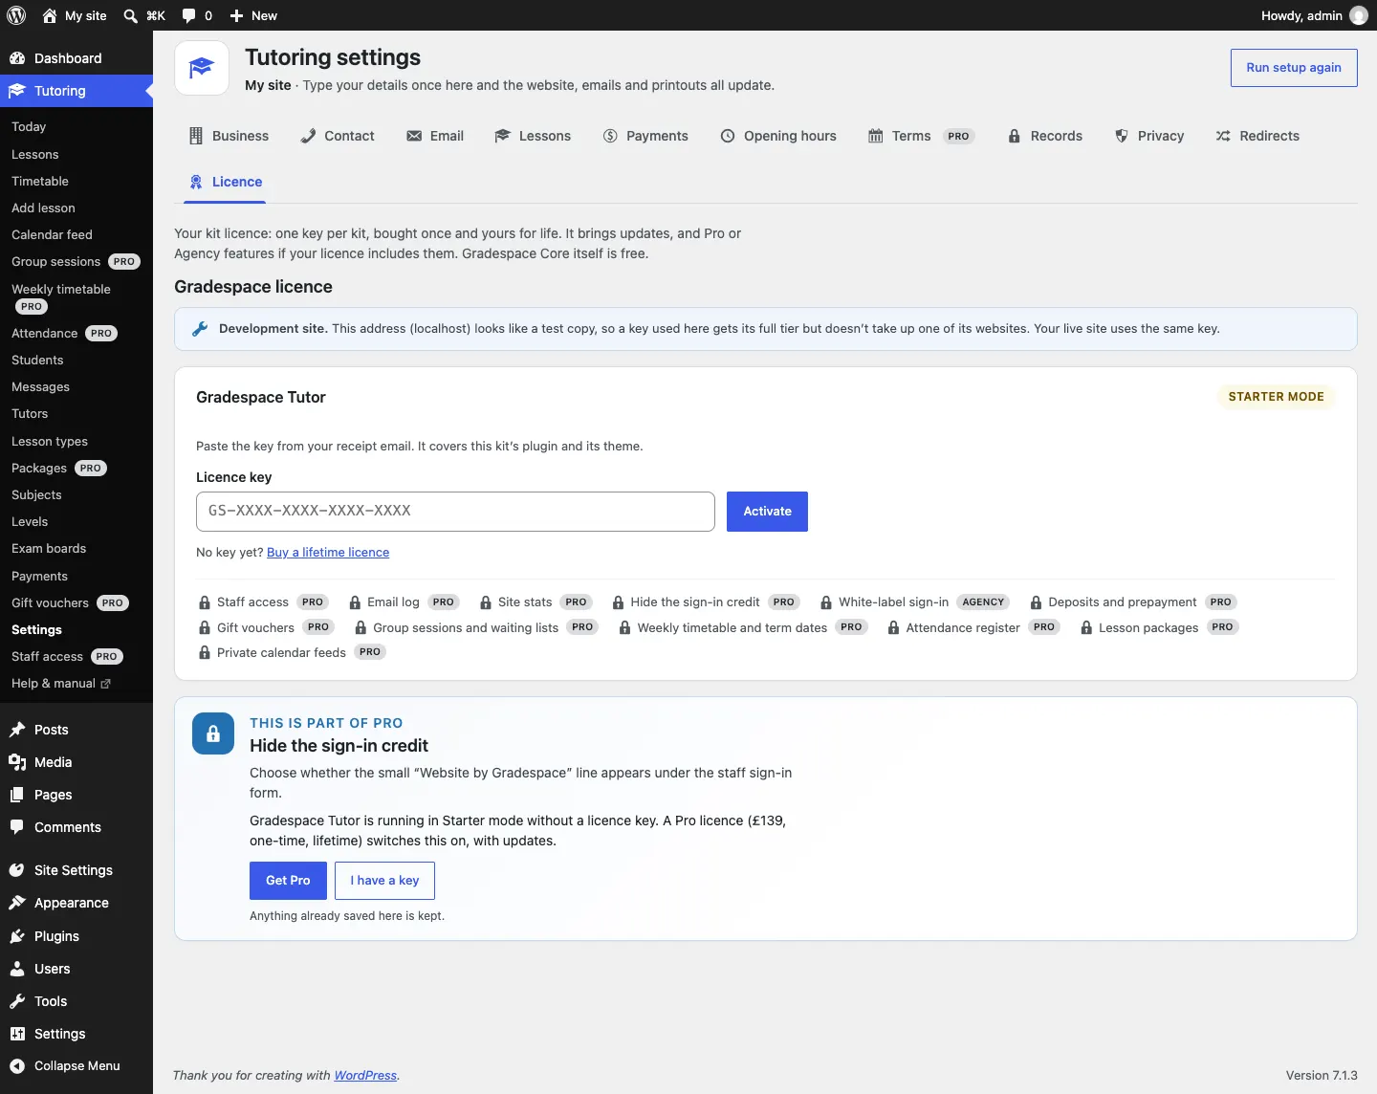
Task: Click the Tools wrench icon
Action: [x=17, y=1001]
